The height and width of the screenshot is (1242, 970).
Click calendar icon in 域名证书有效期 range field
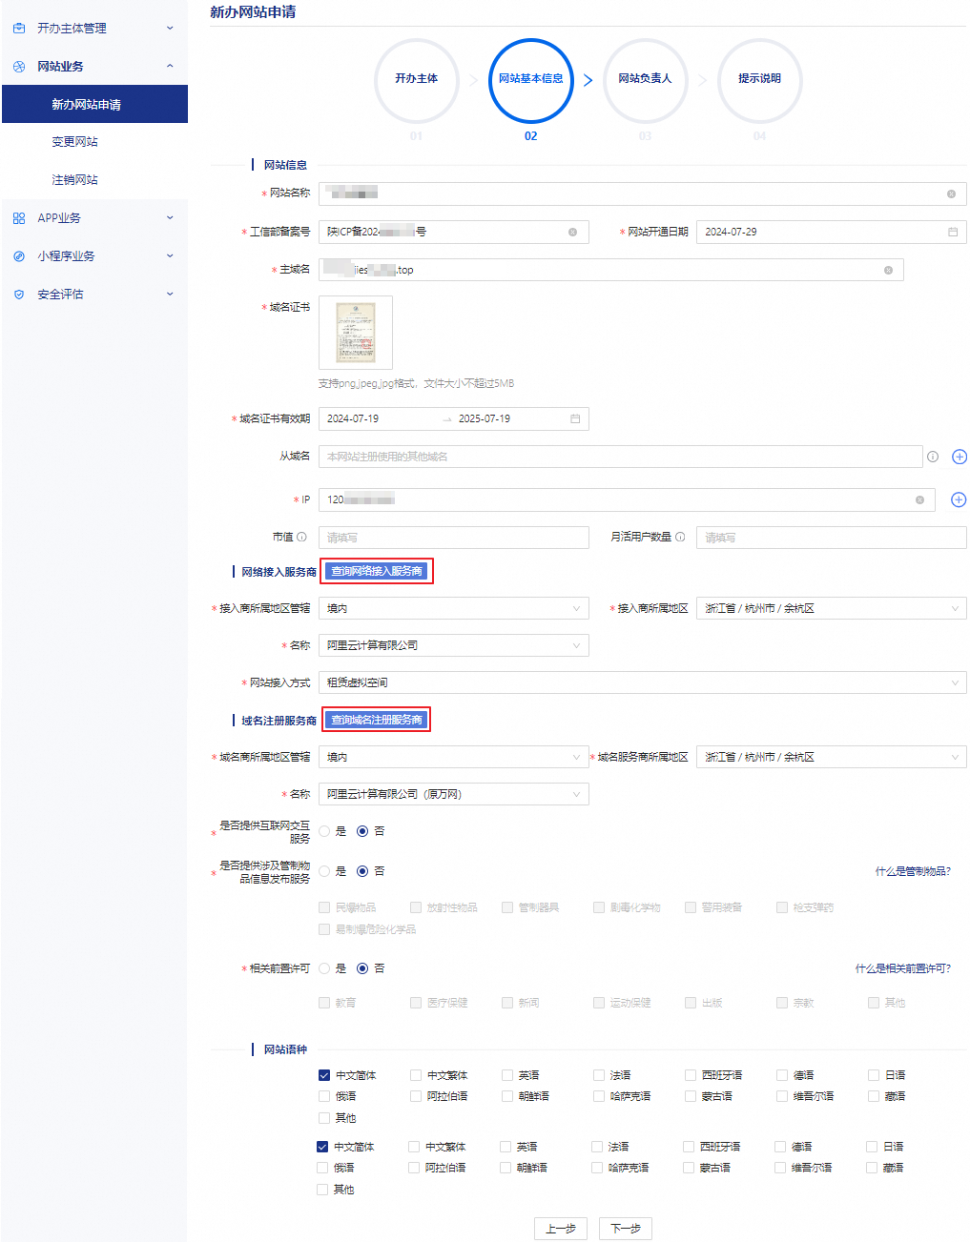[x=575, y=419]
